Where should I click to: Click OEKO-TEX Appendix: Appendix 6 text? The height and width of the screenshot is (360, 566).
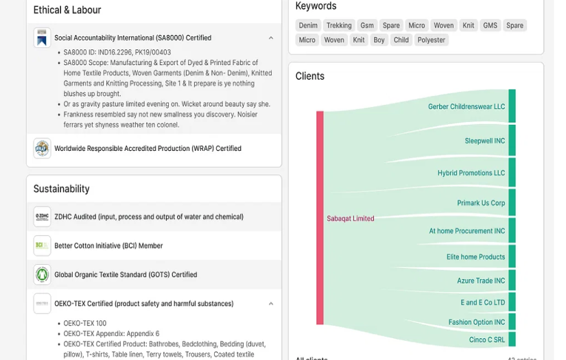111,334
